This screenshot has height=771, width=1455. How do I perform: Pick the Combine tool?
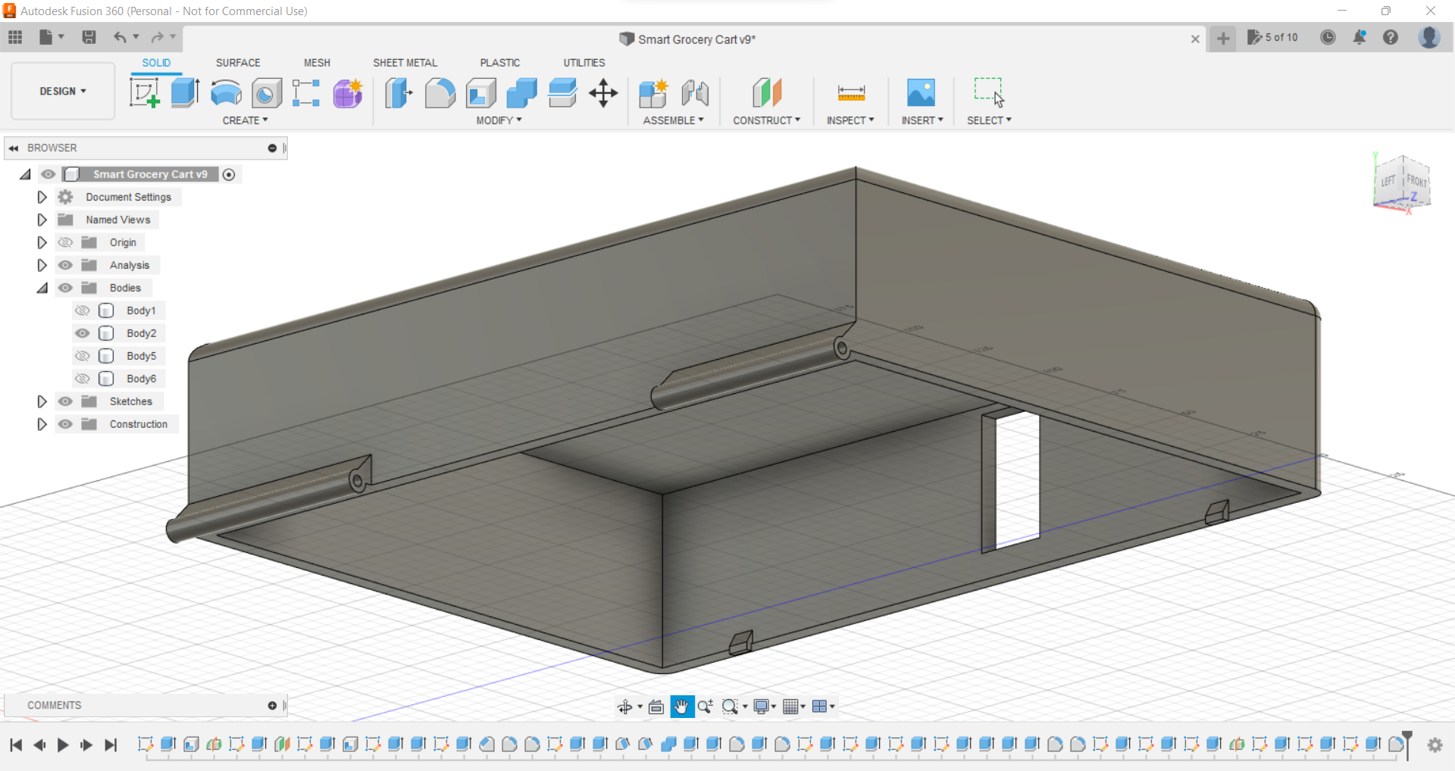point(521,93)
